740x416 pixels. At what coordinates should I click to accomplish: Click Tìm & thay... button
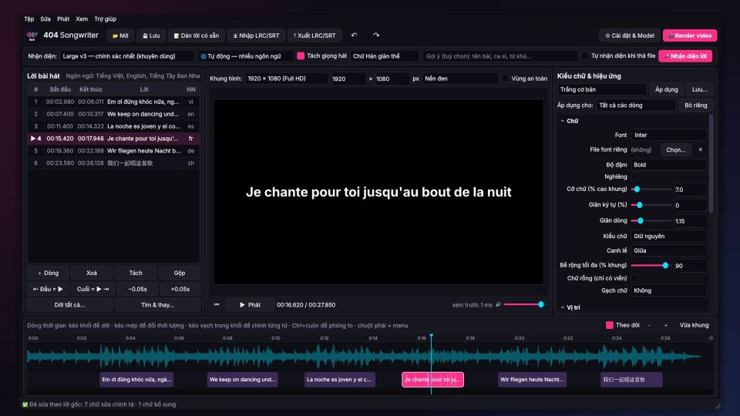(x=157, y=305)
